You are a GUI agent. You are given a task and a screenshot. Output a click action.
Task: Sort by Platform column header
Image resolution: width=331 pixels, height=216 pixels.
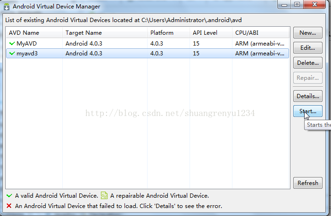[x=168, y=33]
